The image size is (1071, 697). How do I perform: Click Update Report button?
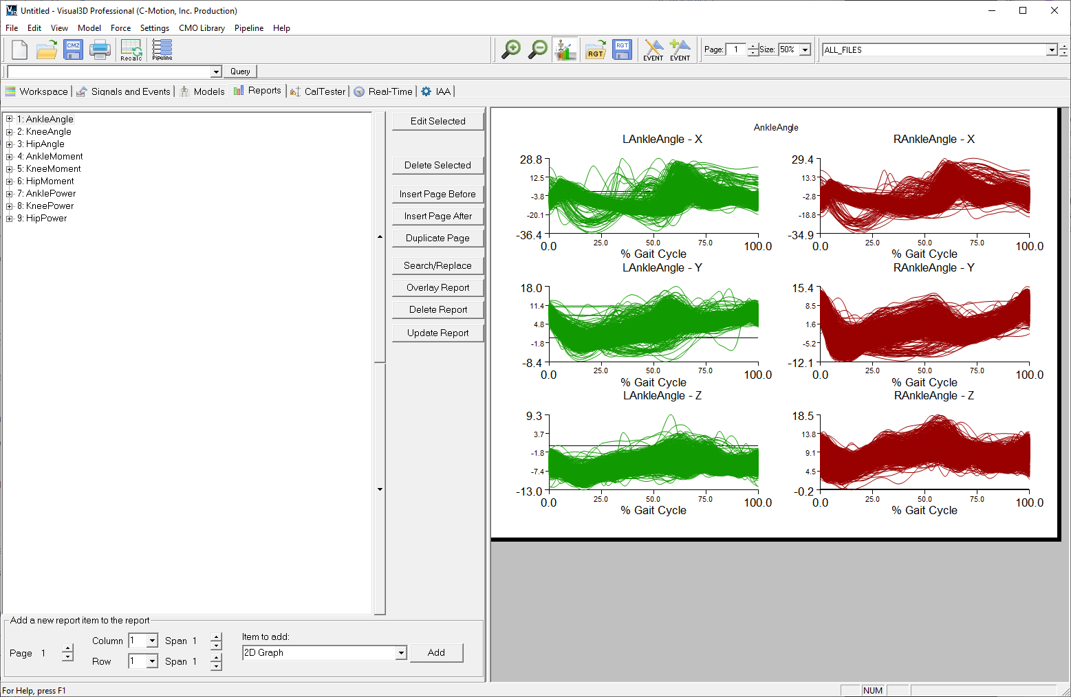click(x=438, y=333)
